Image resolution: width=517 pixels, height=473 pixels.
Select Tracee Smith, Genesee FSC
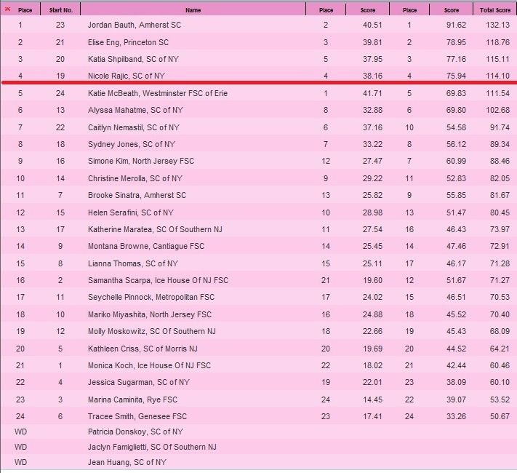pos(137,416)
